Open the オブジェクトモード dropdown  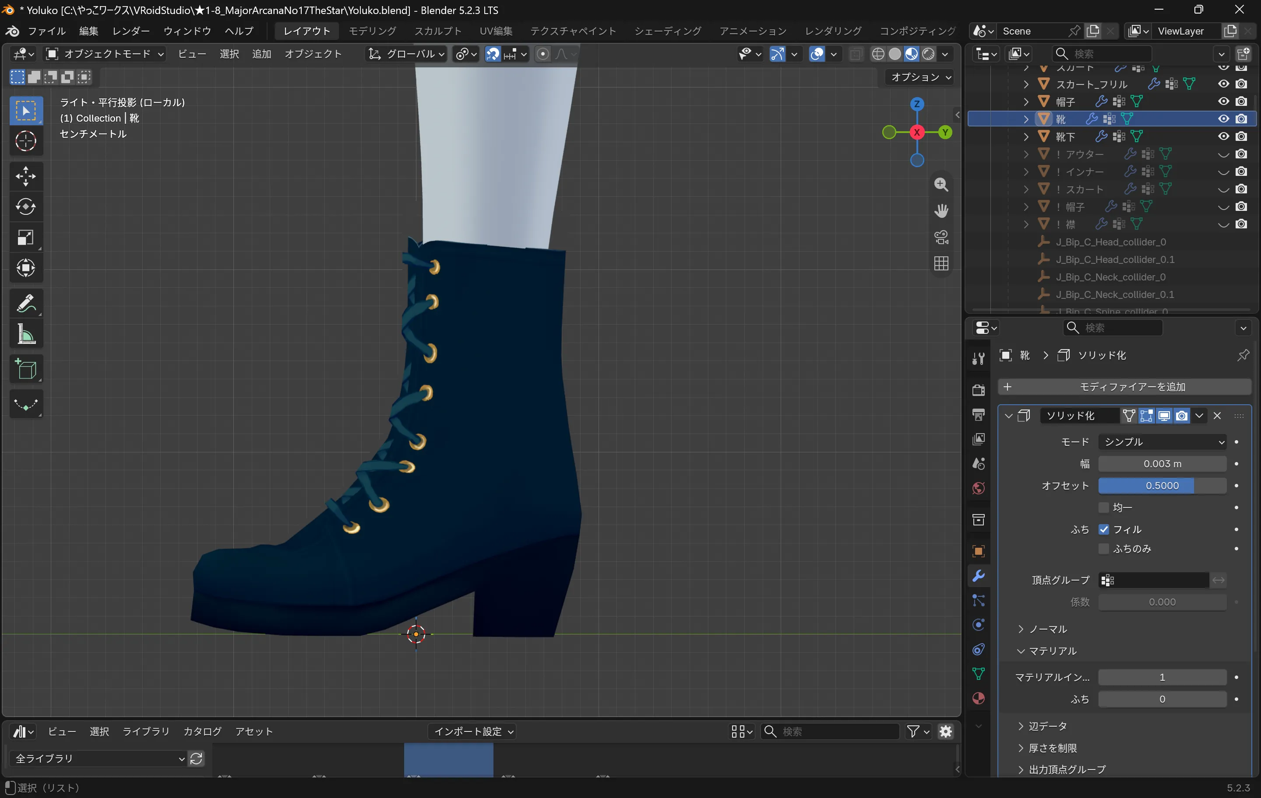click(104, 54)
